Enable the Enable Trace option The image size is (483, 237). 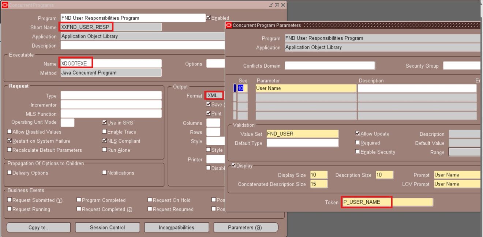click(104, 132)
